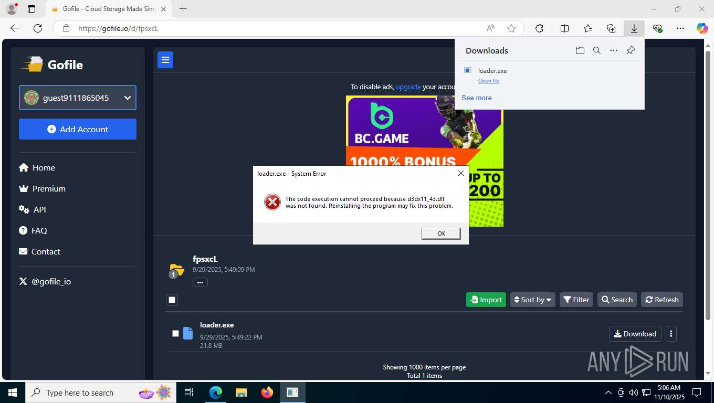Launch Copilot sidebar
714x403 pixels.
[702, 28]
